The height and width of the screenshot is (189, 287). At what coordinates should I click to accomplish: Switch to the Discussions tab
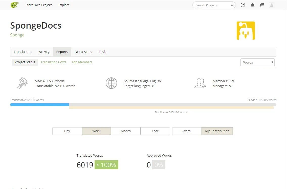(83, 52)
